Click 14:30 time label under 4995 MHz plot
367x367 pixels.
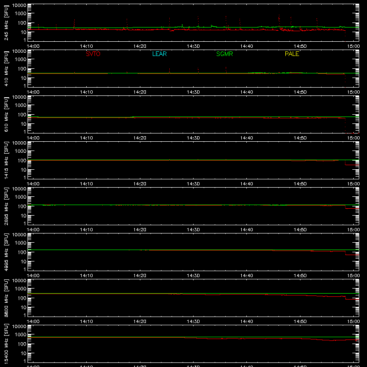(x=193, y=276)
